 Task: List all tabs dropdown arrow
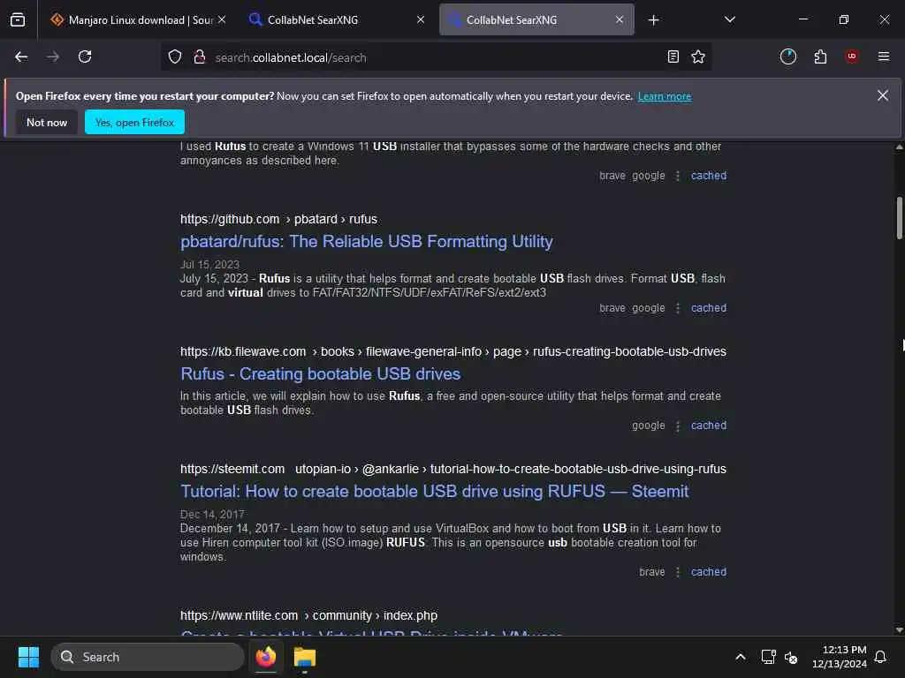(x=729, y=19)
